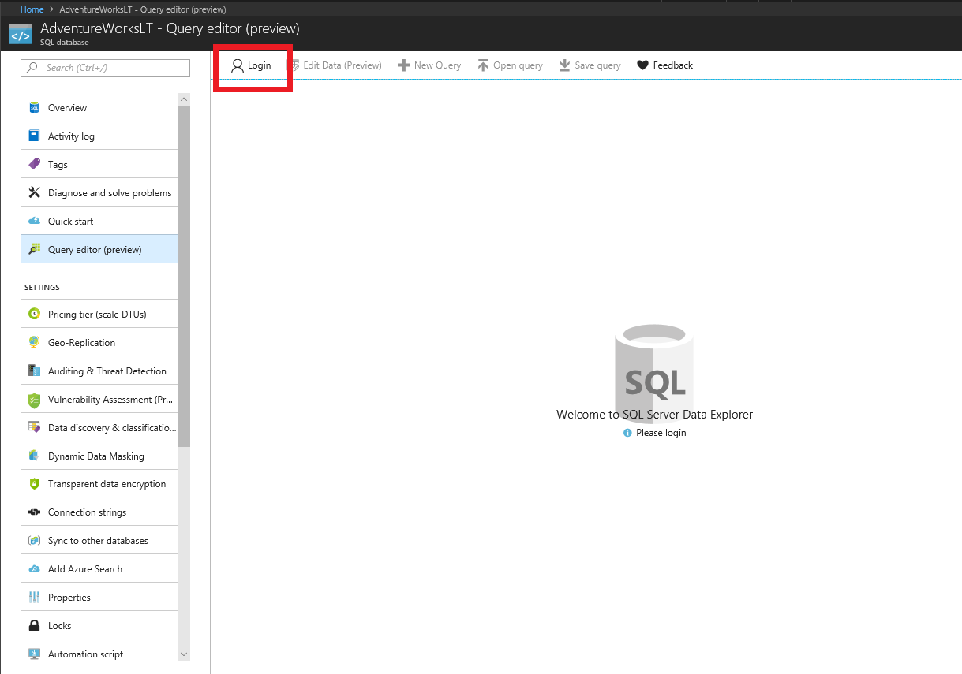962x674 pixels.
Task: Click the Quick start cloud icon
Action: coord(34,221)
